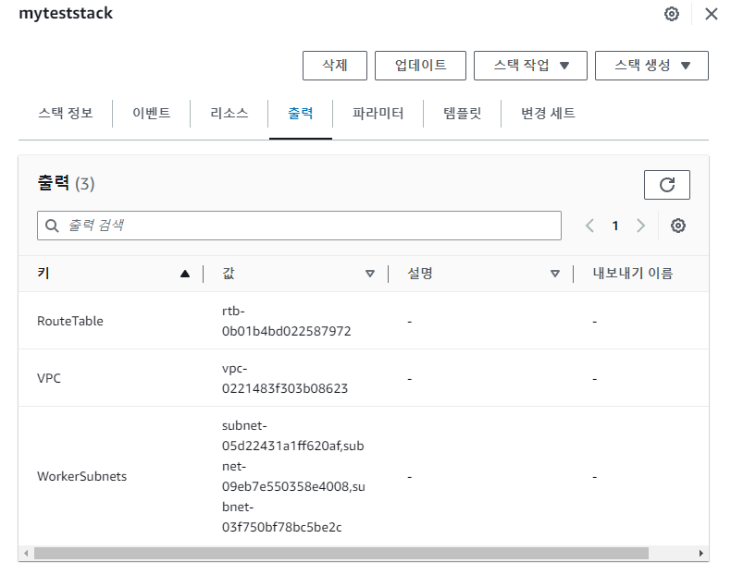
Task: Switch to the 스택 정보 tab
Action: coord(66,113)
